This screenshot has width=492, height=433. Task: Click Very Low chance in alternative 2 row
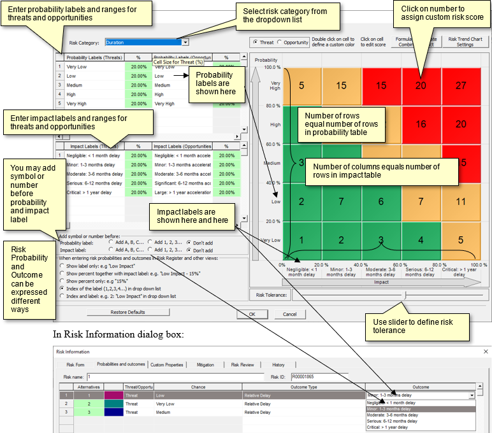(x=198, y=404)
